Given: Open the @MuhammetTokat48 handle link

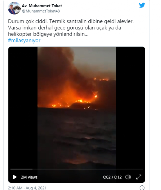Looking at the screenshot, I should [x=41, y=11].
